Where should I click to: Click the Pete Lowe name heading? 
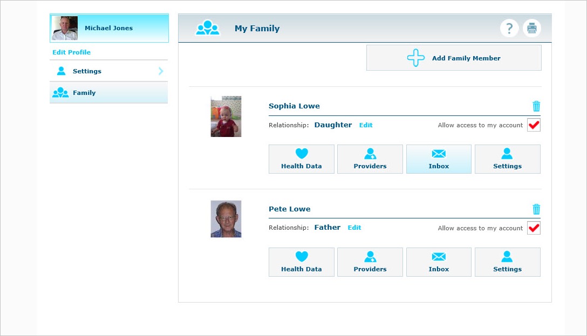tap(289, 209)
